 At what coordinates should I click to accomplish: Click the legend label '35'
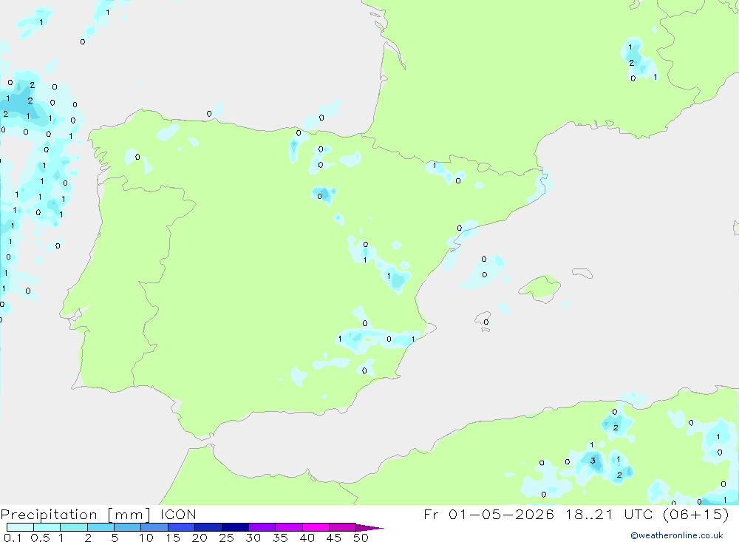[280, 538]
